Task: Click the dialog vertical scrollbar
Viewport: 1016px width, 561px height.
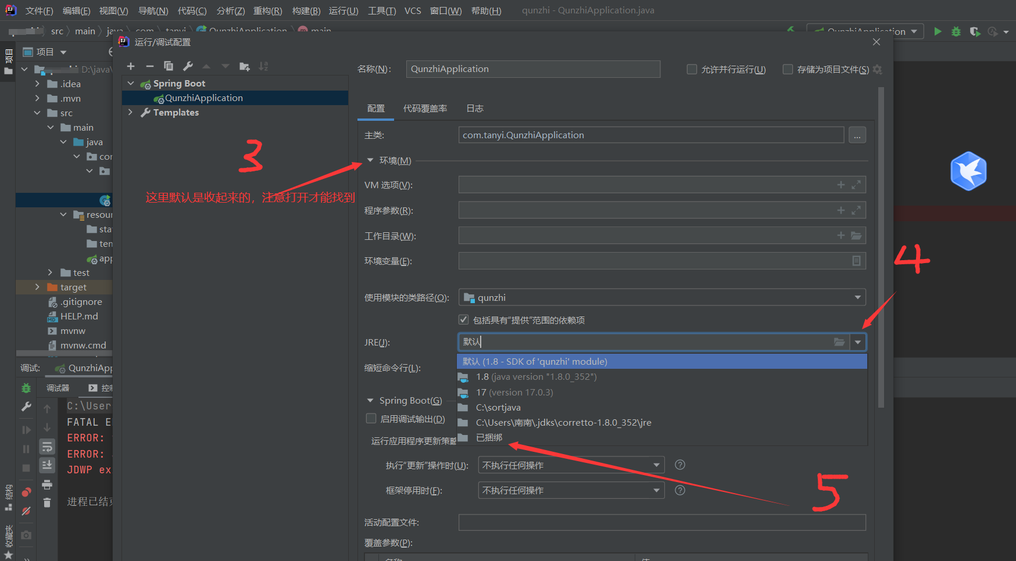Action: 881,247
